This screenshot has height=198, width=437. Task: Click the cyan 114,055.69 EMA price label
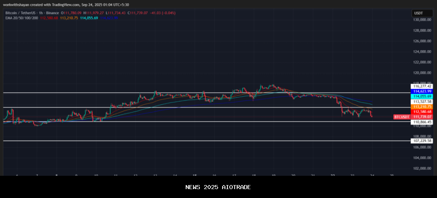[422, 97]
